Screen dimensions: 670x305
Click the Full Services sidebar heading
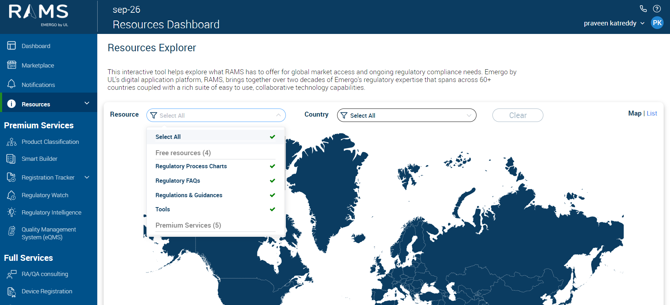pos(29,258)
